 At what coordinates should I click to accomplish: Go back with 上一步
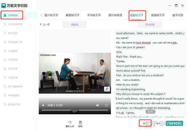[45, 24]
